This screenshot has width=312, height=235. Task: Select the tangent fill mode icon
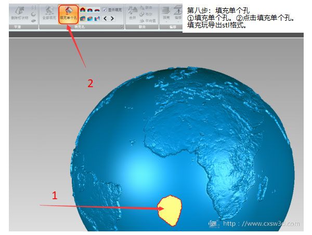(90, 10)
